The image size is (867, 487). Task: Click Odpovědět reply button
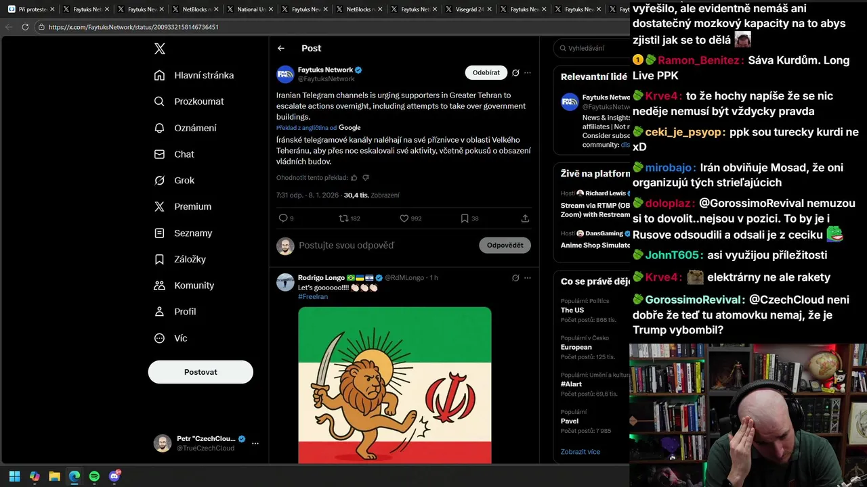(x=505, y=246)
